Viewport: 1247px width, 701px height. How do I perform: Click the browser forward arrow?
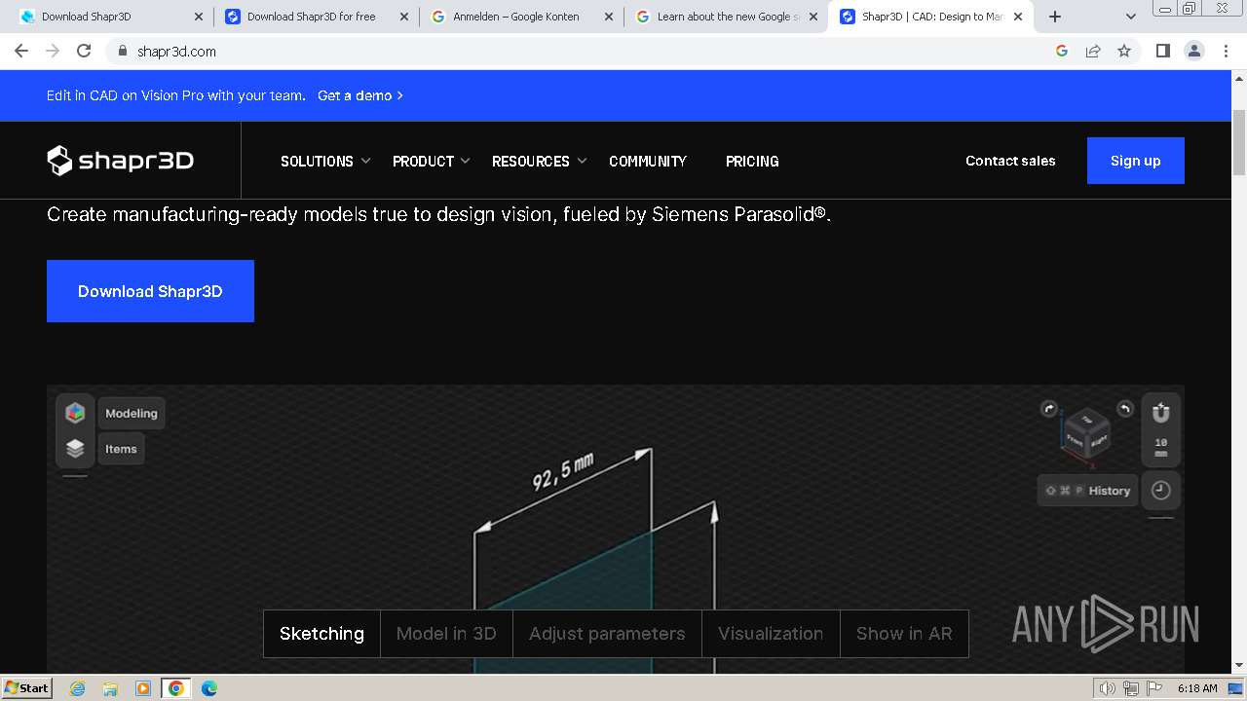click(x=53, y=51)
